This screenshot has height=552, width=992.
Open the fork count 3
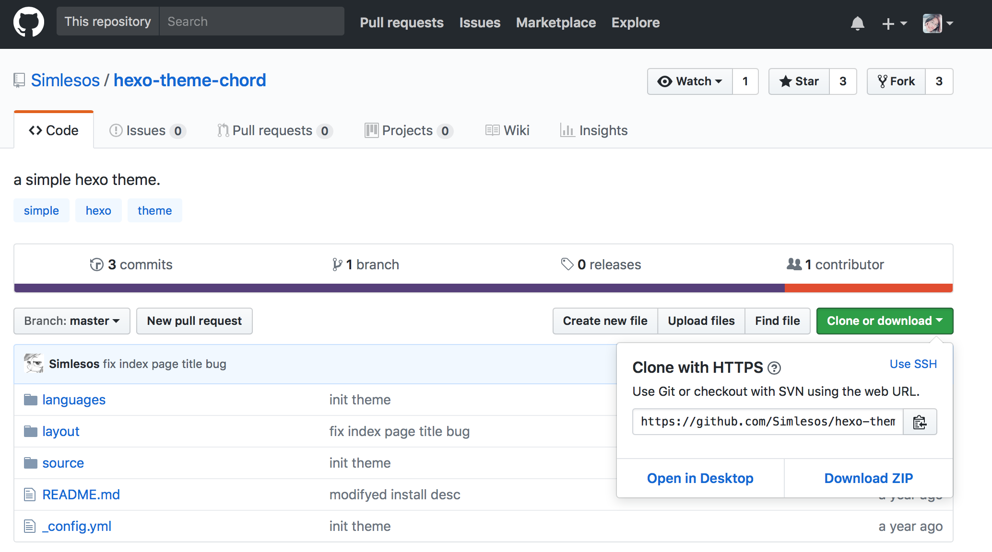tap(939, 81)
